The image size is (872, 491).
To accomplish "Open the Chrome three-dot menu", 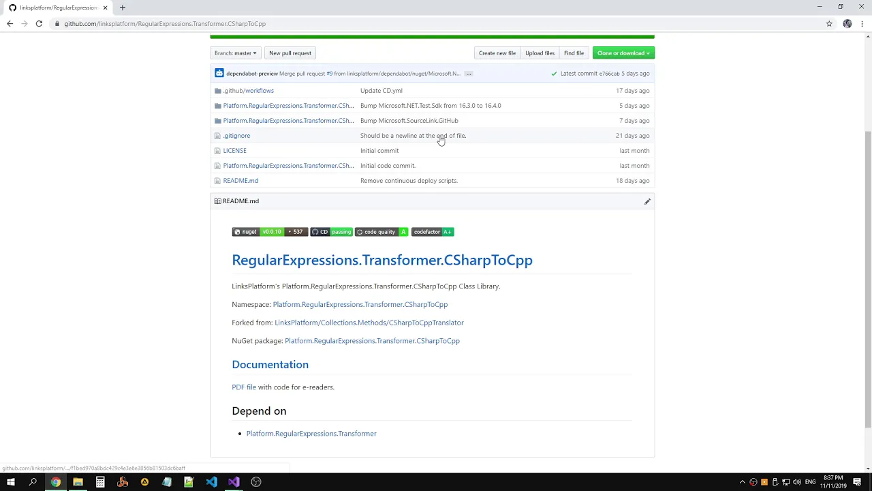I will 862,24.
